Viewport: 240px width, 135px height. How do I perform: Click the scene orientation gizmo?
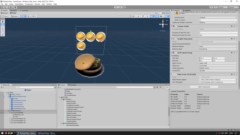[x=163, y=24]
